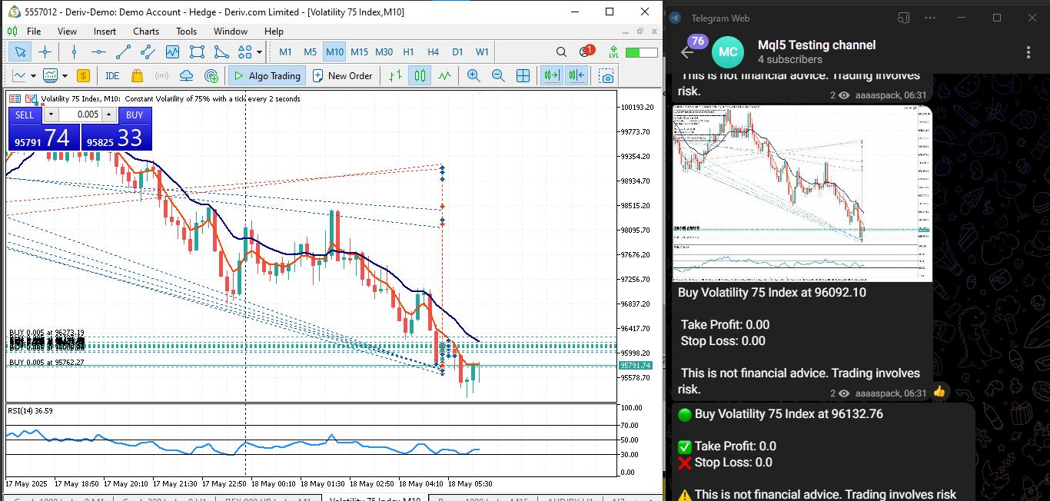The image size is (1050, 501).
Task: Take a chart screenshot with camera icon
Action: 607,76
